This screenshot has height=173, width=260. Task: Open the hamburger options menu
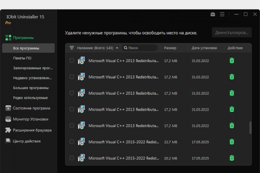coord(222,14)
